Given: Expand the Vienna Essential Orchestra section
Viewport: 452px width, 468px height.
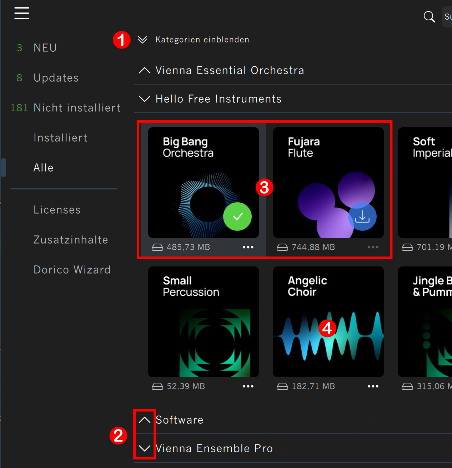Looking at the screenshot, I should (x=144, y=70).
